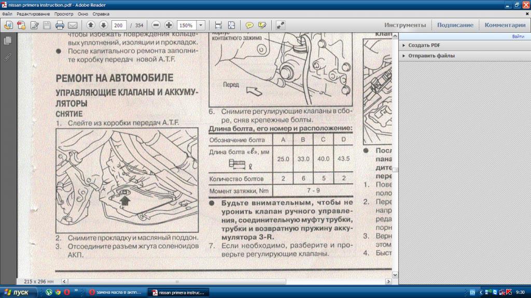Viewport: 531px width, 298px height.
Task: Click the Create PDF online toolbar icon
Action: tap(21, 25)
